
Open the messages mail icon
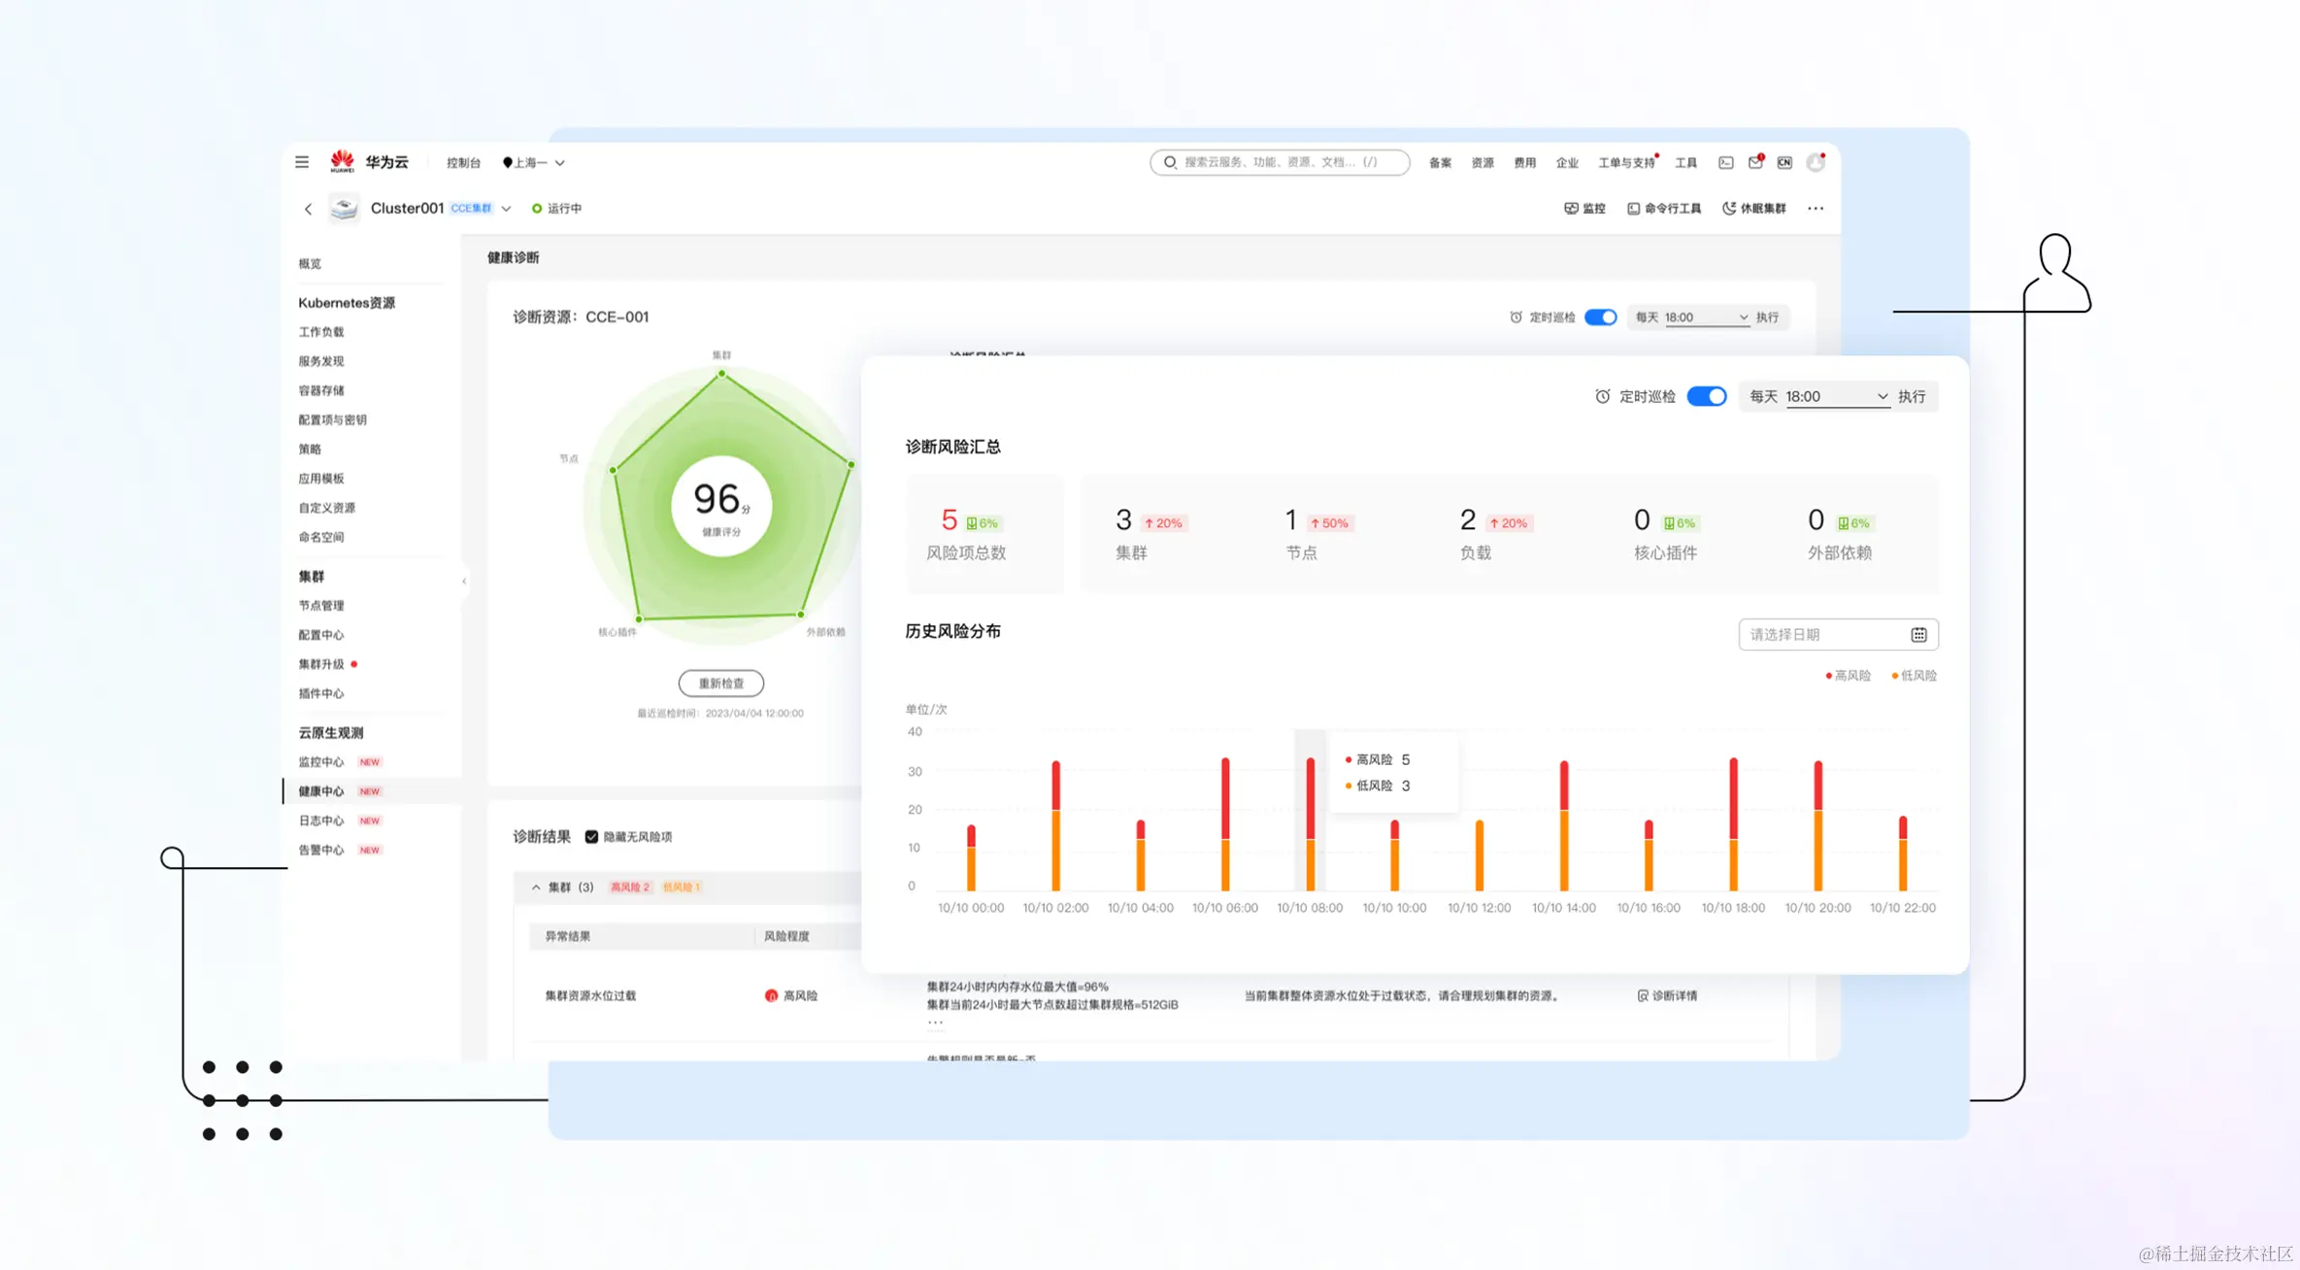point(1755,162)
